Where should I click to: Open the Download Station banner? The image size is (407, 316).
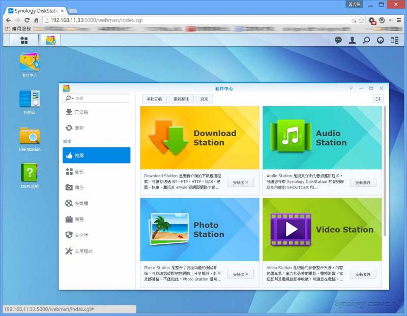[199, 138]
